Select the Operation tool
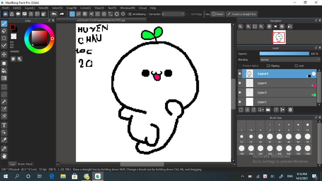This screenshot has width=322, height=181. (x=4, y=132)
